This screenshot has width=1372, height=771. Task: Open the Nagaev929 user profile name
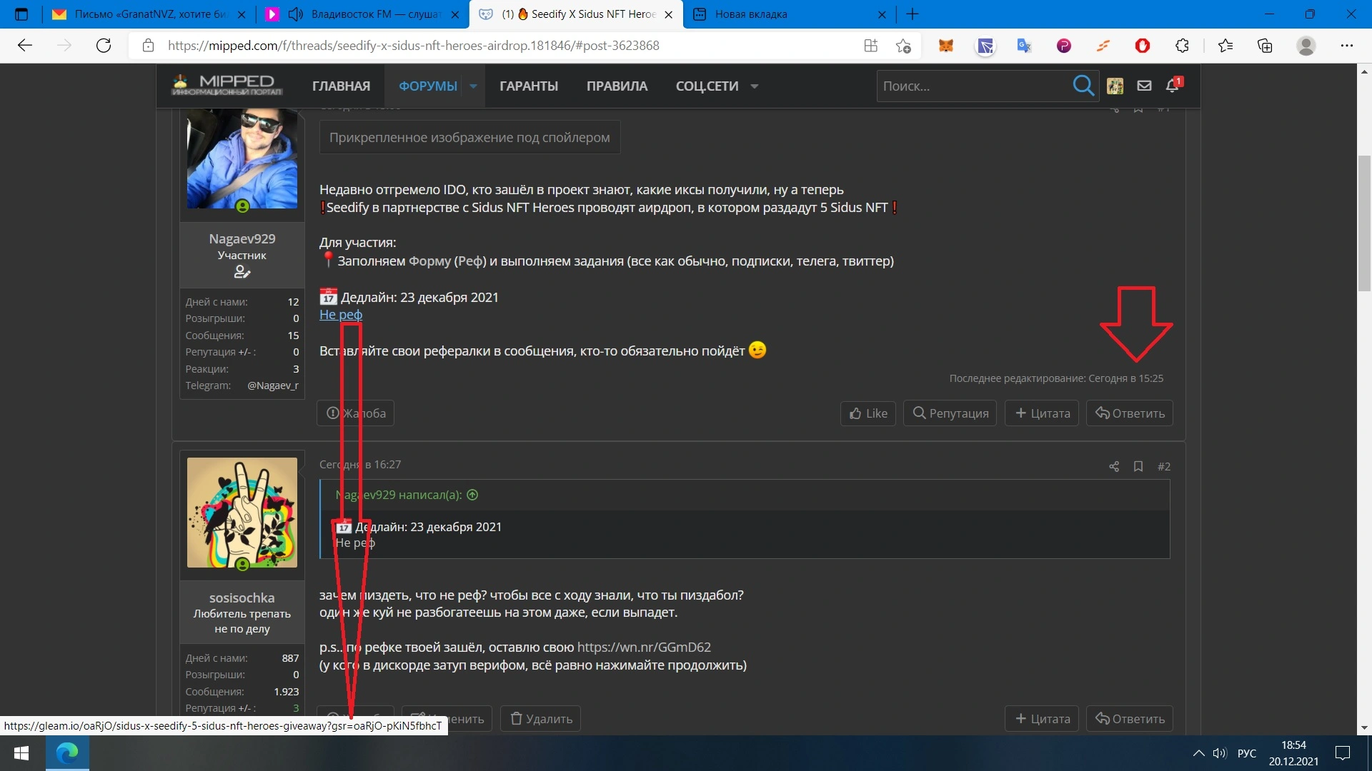coord(242,238)
